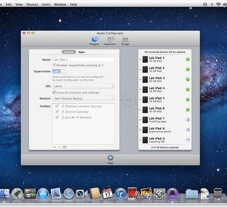Screen dimensions: 227x207
Task: Click the document stack beside the Trash
Action: (x=204, y=194)
